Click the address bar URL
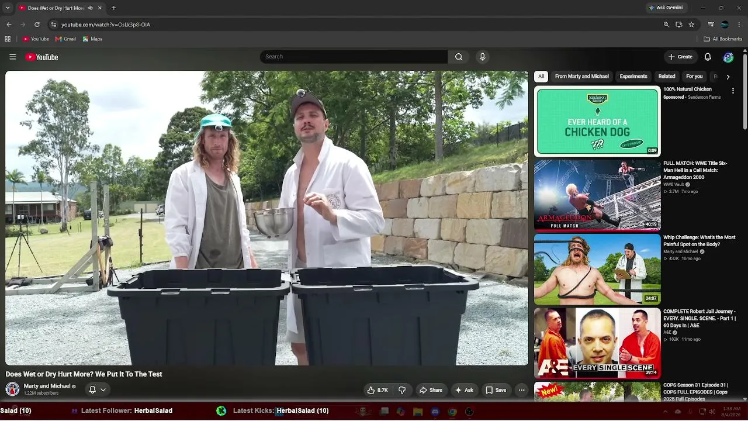 pos(106,25)
